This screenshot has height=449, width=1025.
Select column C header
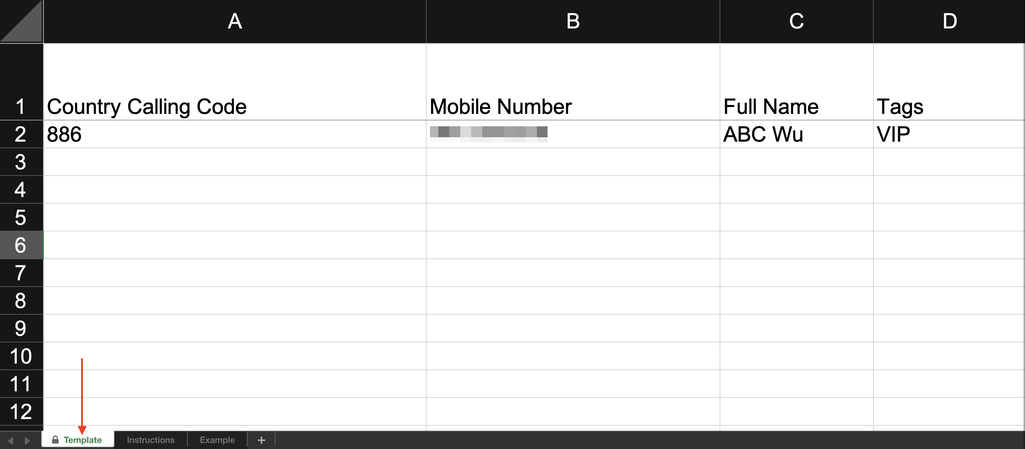click(x=797, y=21)
